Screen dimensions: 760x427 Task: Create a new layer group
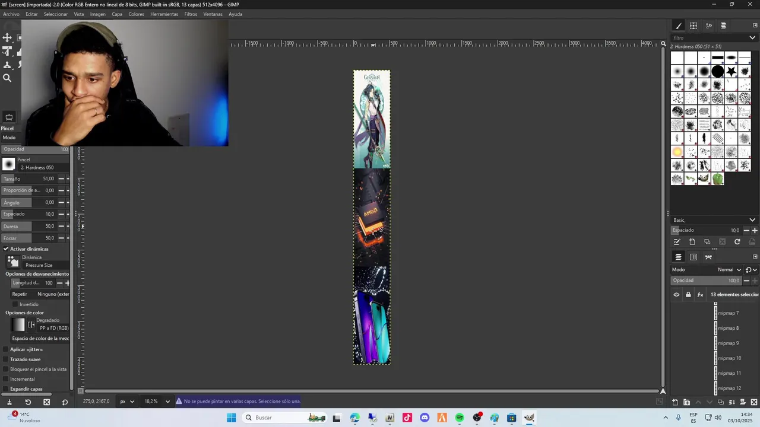[686, 402]
